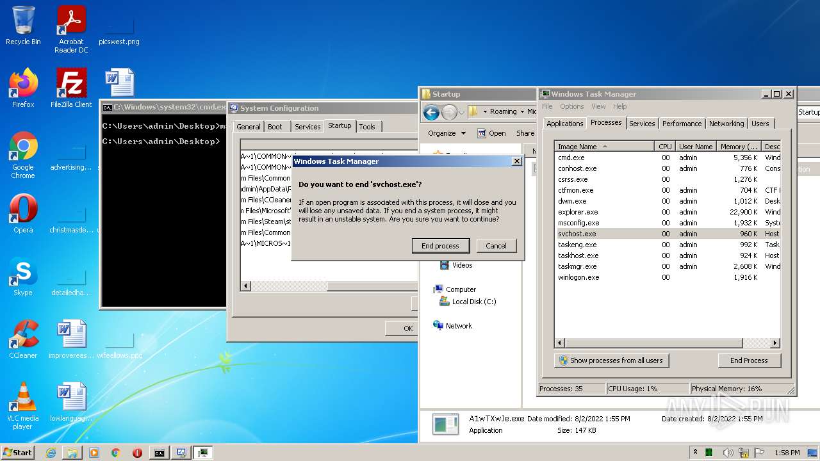The image size is (820, 461).
Task: Open Start menu
Action: point(17,452)
